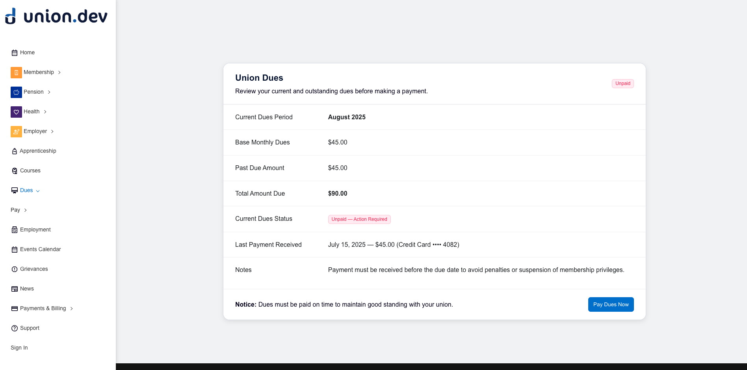
Task: Click the Employer people icon
Action: (x=16, y=131)
